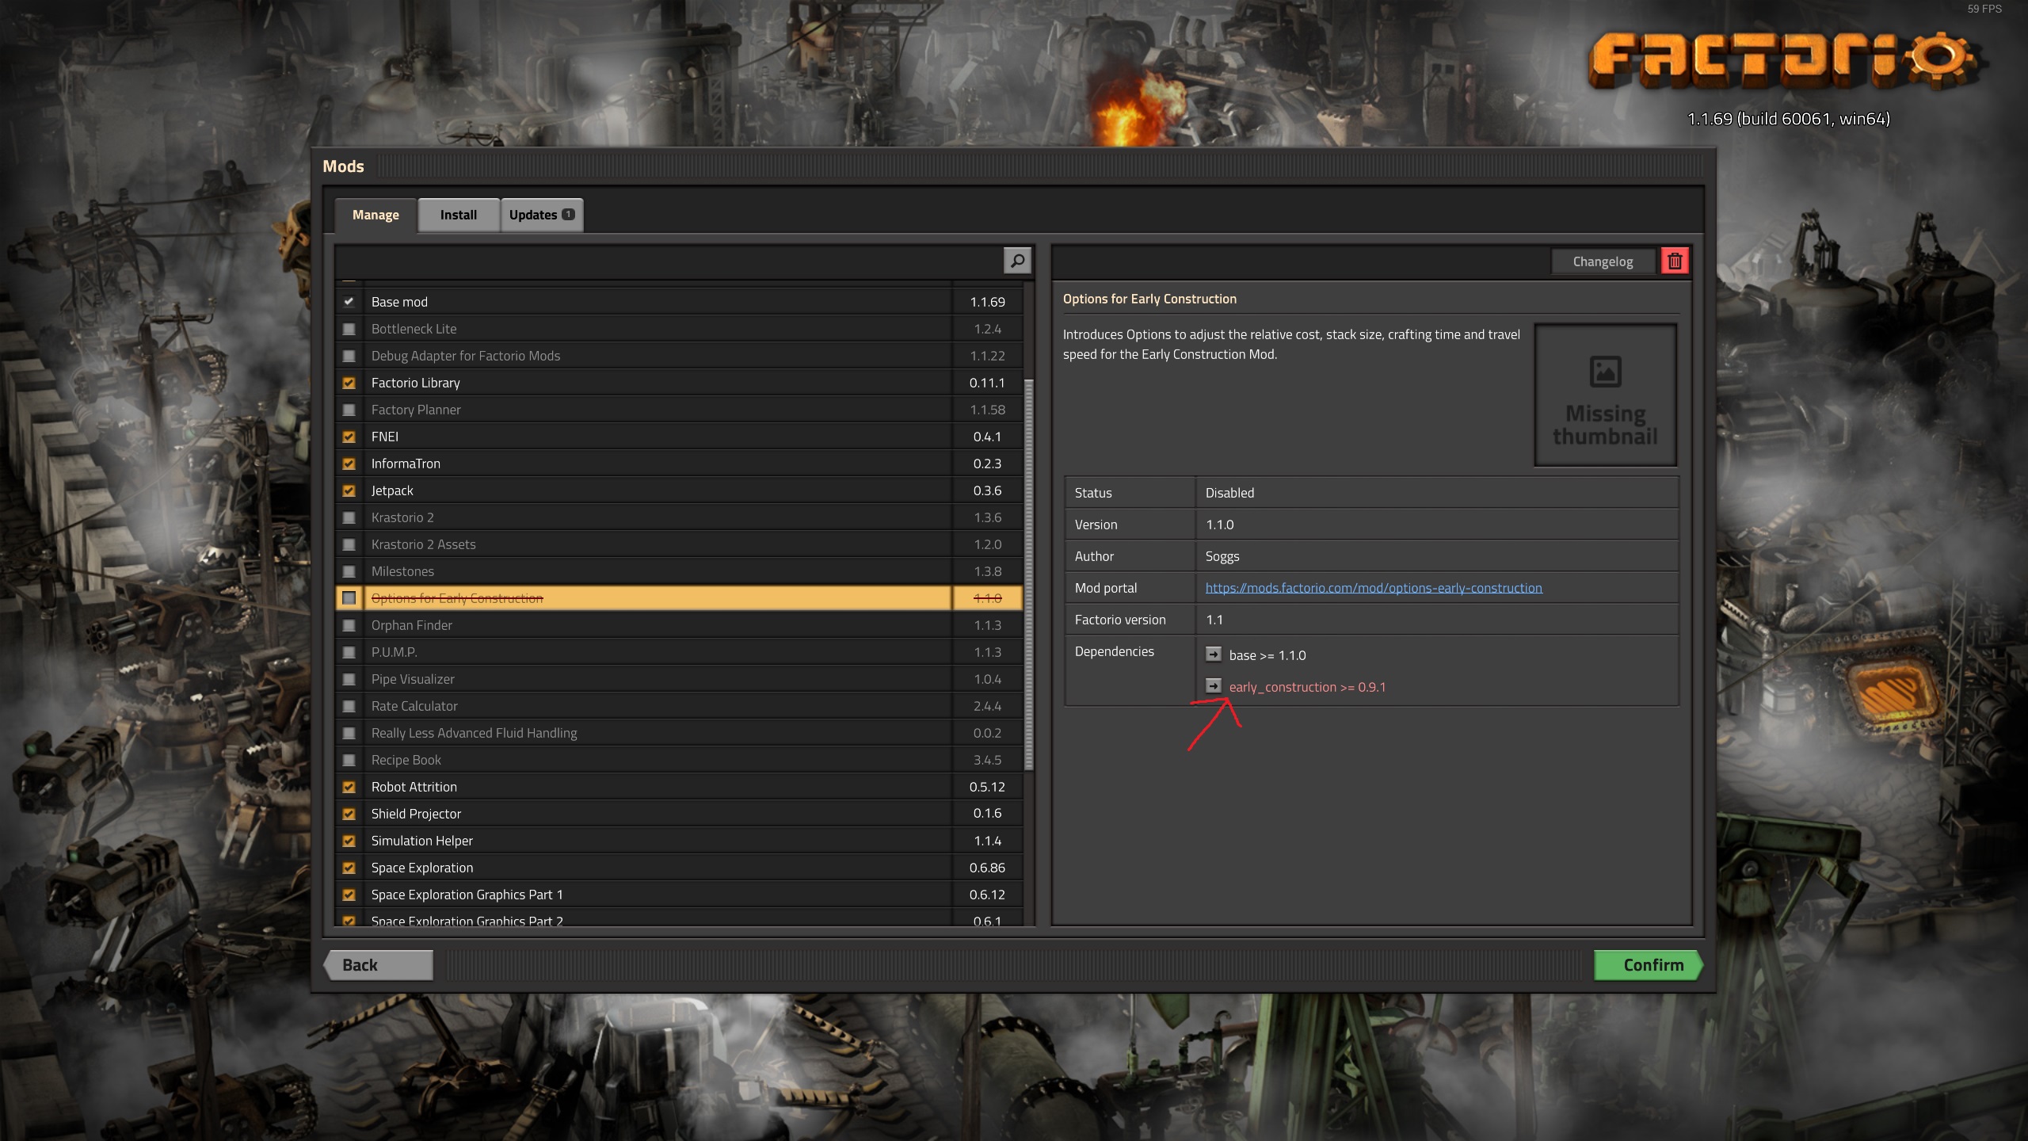Go Back from Mods menu
This screenshot has width=2028, height=1141.
(x=379, y=964)
